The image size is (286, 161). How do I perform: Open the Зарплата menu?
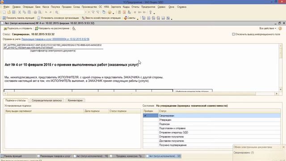point(116,7)
